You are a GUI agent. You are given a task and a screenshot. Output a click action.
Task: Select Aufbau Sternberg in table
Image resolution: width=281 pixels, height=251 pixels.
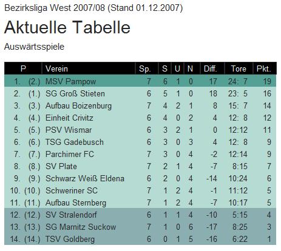coord(76,202)
